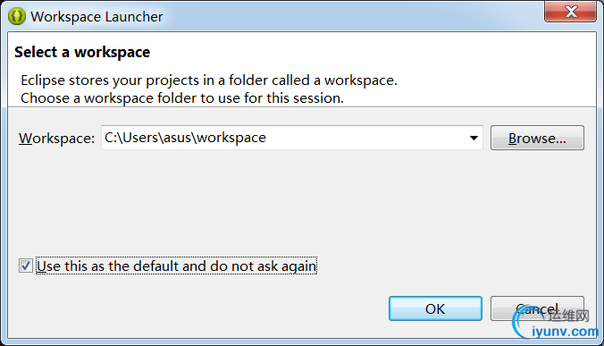Click the iyunv.com watermark text
This screenshot has height=346, width=604.
(565, 332)
